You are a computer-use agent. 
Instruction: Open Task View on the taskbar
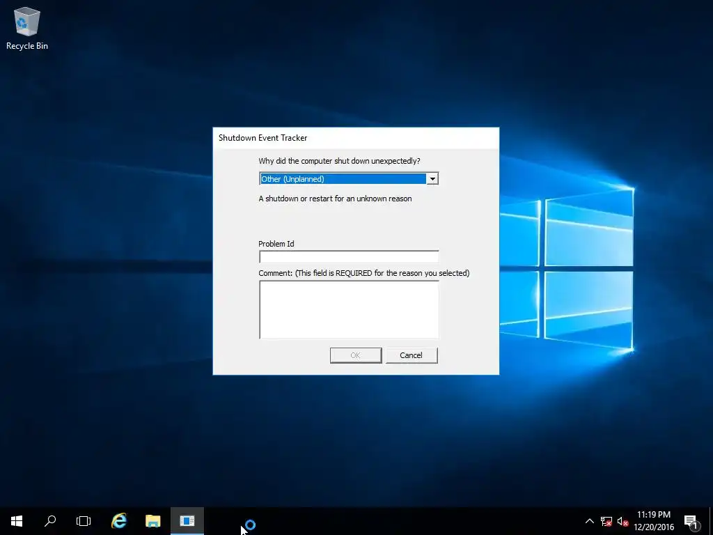click(84, 521)
